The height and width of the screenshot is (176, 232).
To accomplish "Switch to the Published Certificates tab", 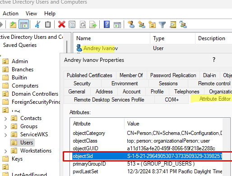I will click(x=89, y=75).
